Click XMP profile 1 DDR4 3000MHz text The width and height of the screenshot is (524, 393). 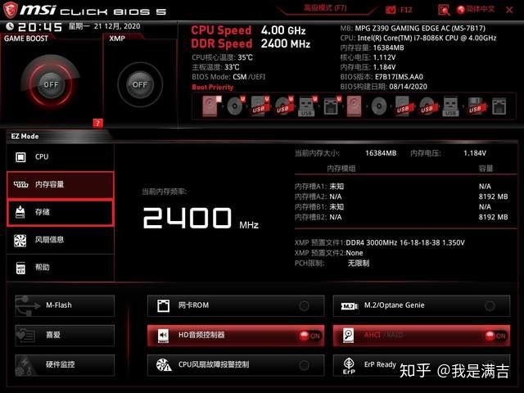[405, 242]
